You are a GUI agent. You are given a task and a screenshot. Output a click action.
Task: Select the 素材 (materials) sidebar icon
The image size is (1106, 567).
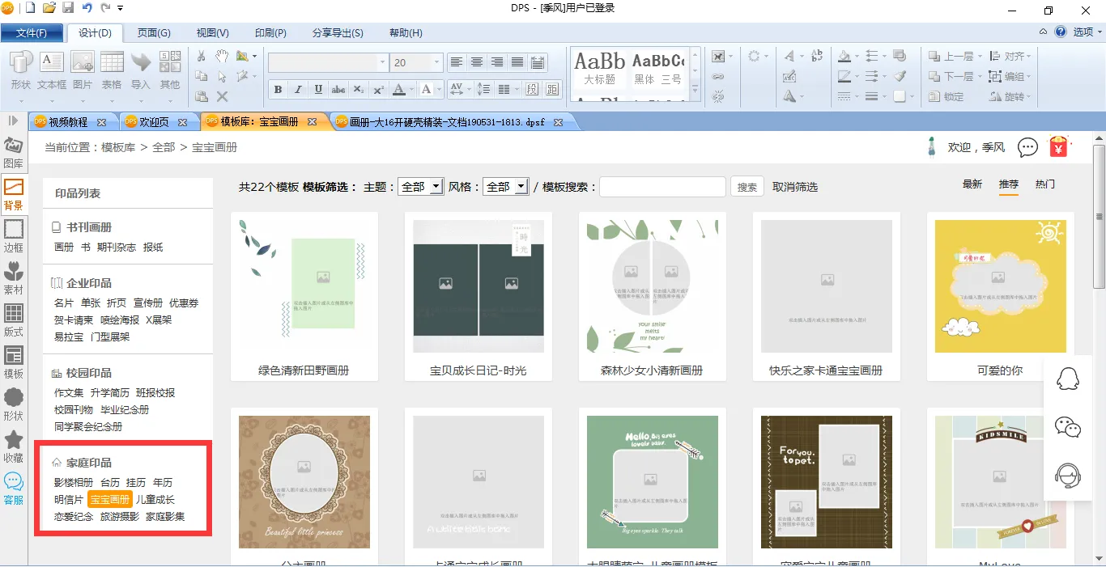point(14,277)
